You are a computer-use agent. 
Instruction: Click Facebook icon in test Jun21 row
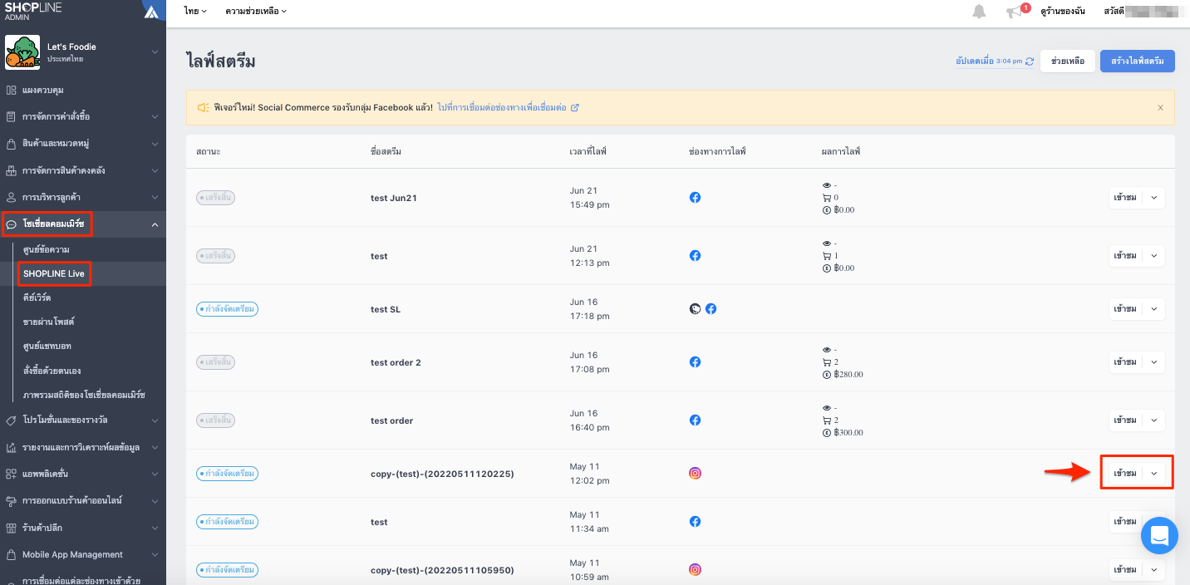695,198
